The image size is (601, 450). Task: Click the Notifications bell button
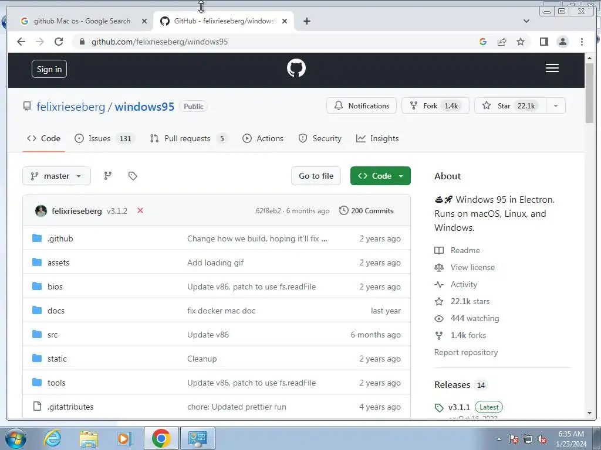[x=362, y=105]
